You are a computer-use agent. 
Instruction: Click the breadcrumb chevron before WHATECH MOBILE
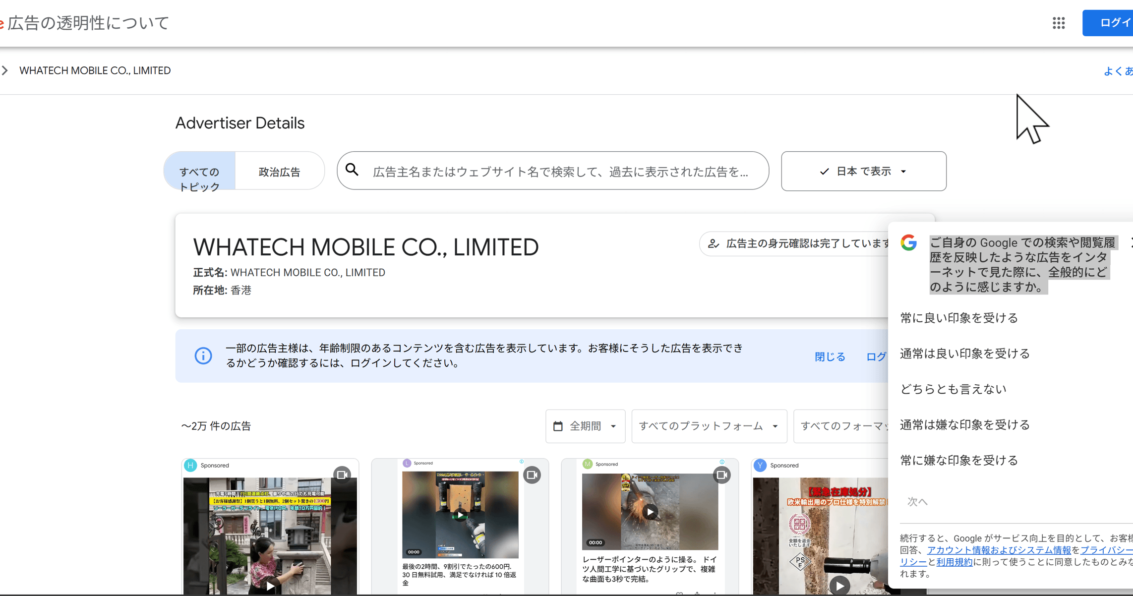click(x=5, y=70)
